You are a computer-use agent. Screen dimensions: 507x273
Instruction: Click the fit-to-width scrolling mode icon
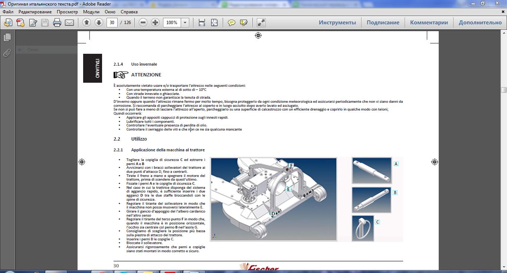click(x=202, y=23)
